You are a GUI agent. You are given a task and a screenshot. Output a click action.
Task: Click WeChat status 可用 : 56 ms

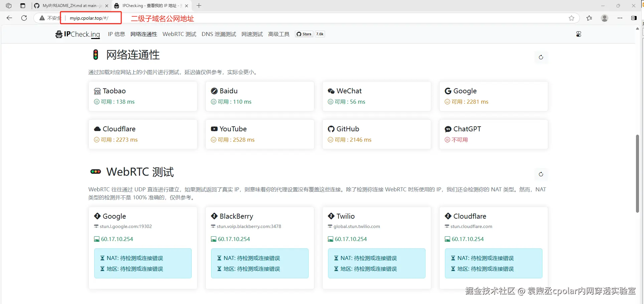pyautogui.click(x=346, y=102)
